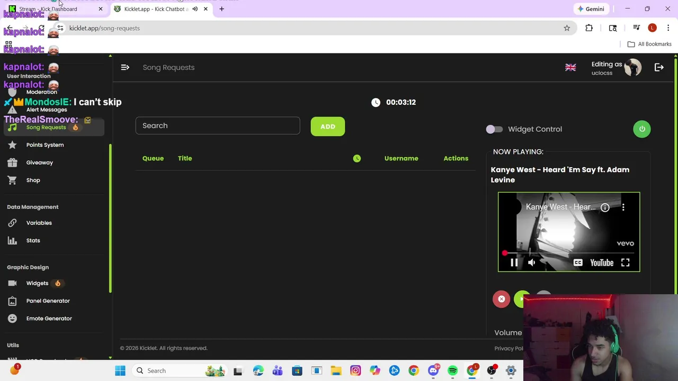
Task: Click the Title column header
Action: [185, 158]
